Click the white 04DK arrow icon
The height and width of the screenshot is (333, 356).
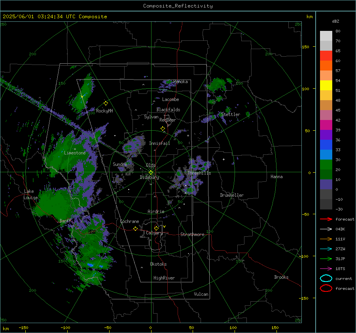click(x=326, y=229)
